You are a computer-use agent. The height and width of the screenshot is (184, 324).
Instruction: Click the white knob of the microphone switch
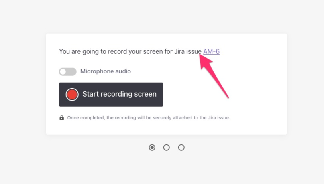pyautogui.click(x=63, y=71)
